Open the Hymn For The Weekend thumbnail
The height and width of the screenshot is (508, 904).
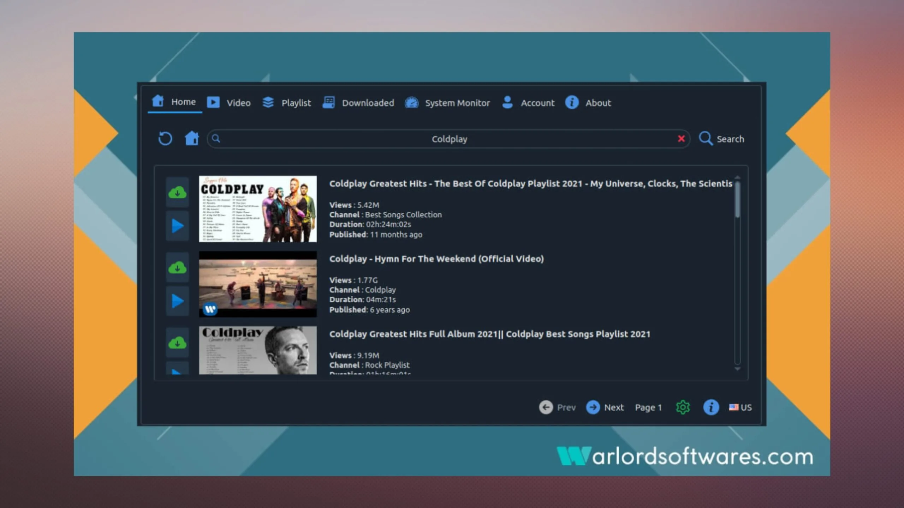[x=258, y=284]
